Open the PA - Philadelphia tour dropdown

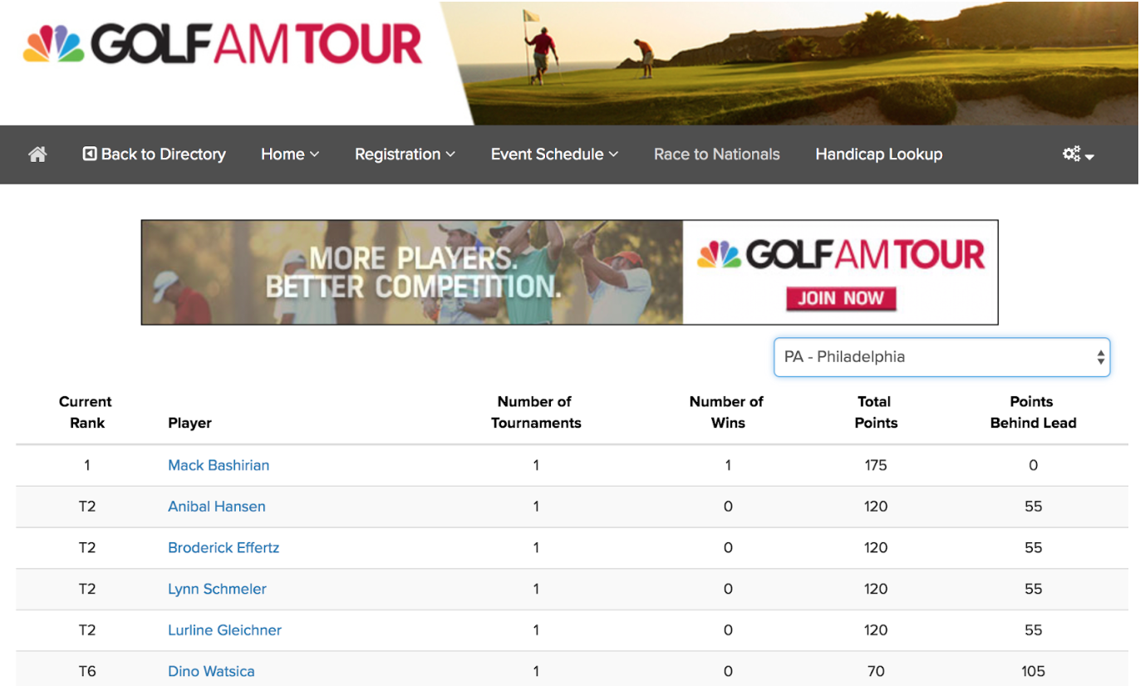pyautogui.click(x=942, y=357)
